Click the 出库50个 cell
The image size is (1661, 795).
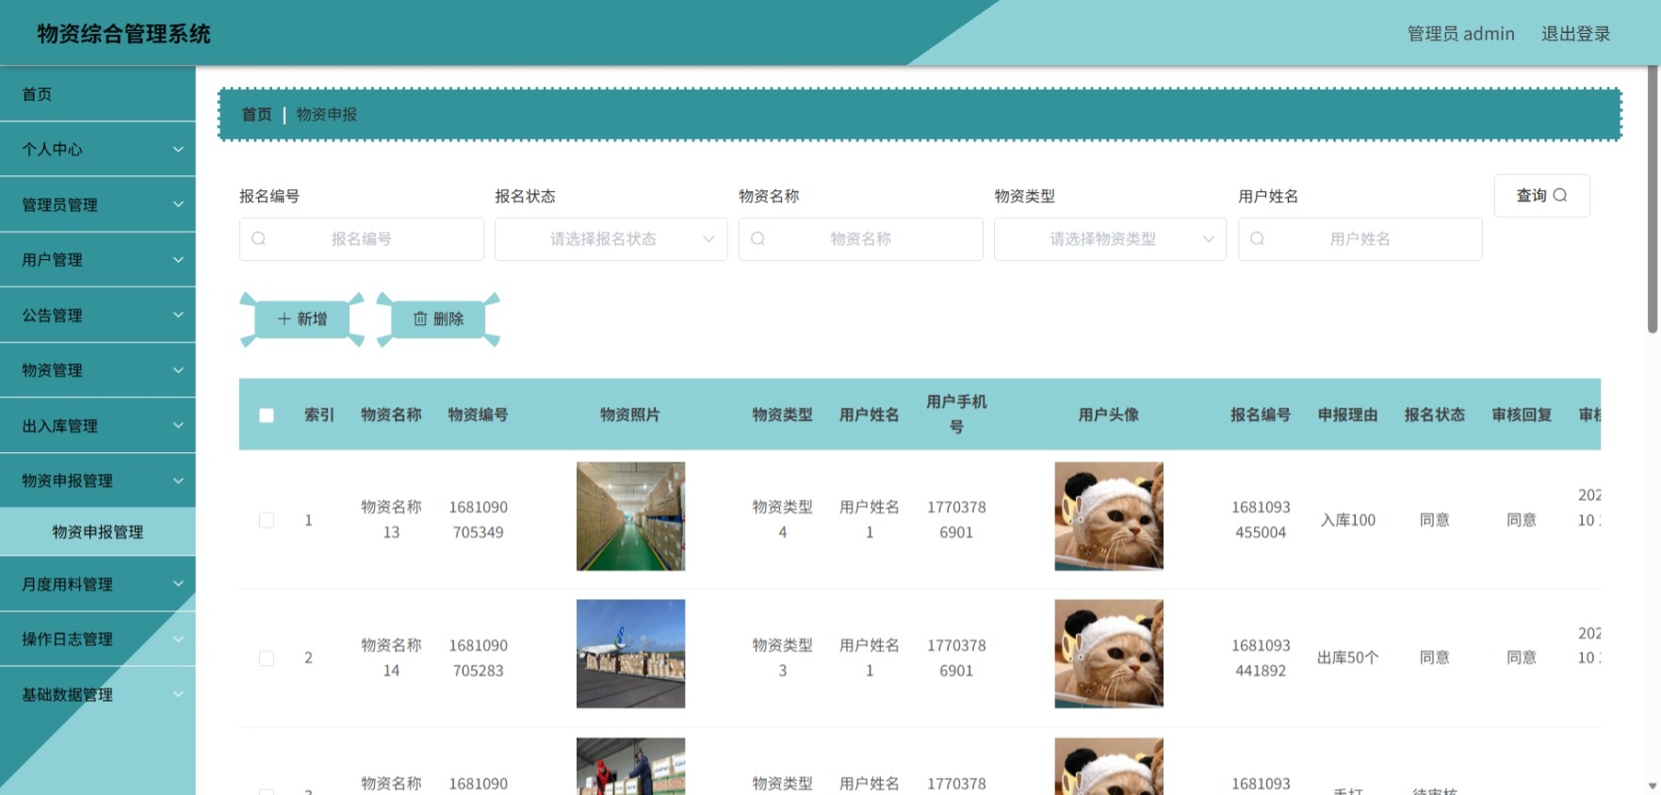tap(1347, 658)
